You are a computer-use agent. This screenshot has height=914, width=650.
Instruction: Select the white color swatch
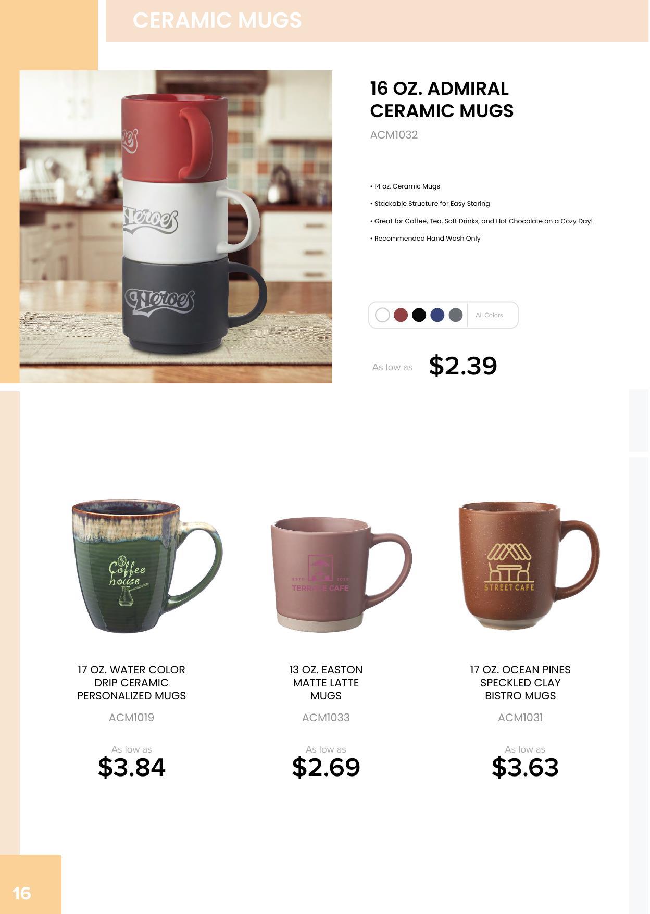pyautogui.click(x=382, y=315)
